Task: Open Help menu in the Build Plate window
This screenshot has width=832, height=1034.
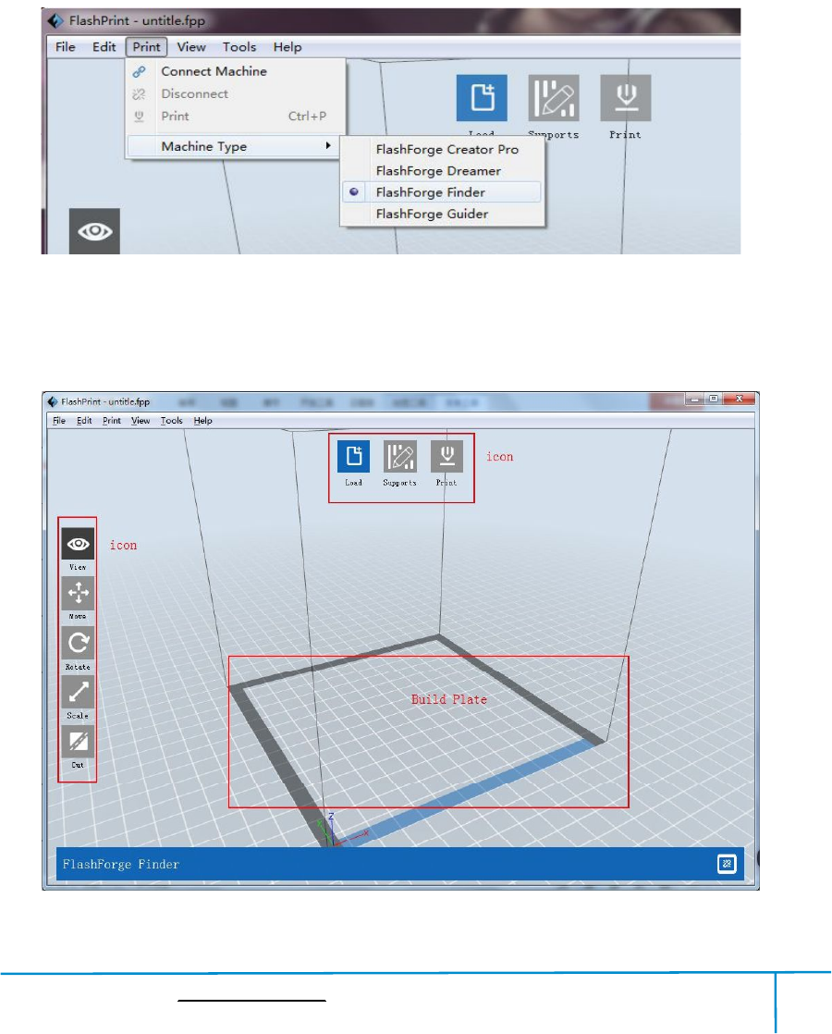Action: pos(202,421)
